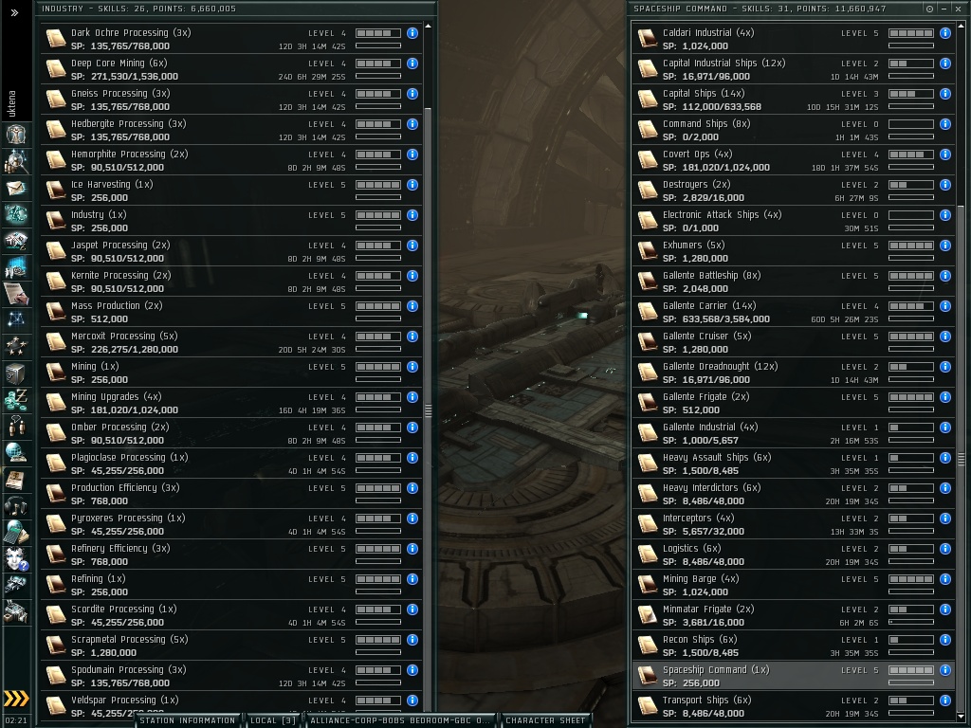The image size is (971, 728).
Task: Click up arrow of Industry skills scrollbar
Action: 428,26
